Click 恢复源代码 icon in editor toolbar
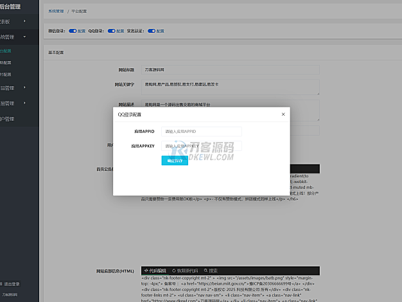Viewport: 402px width, 302px height. [x=174, y=271]
